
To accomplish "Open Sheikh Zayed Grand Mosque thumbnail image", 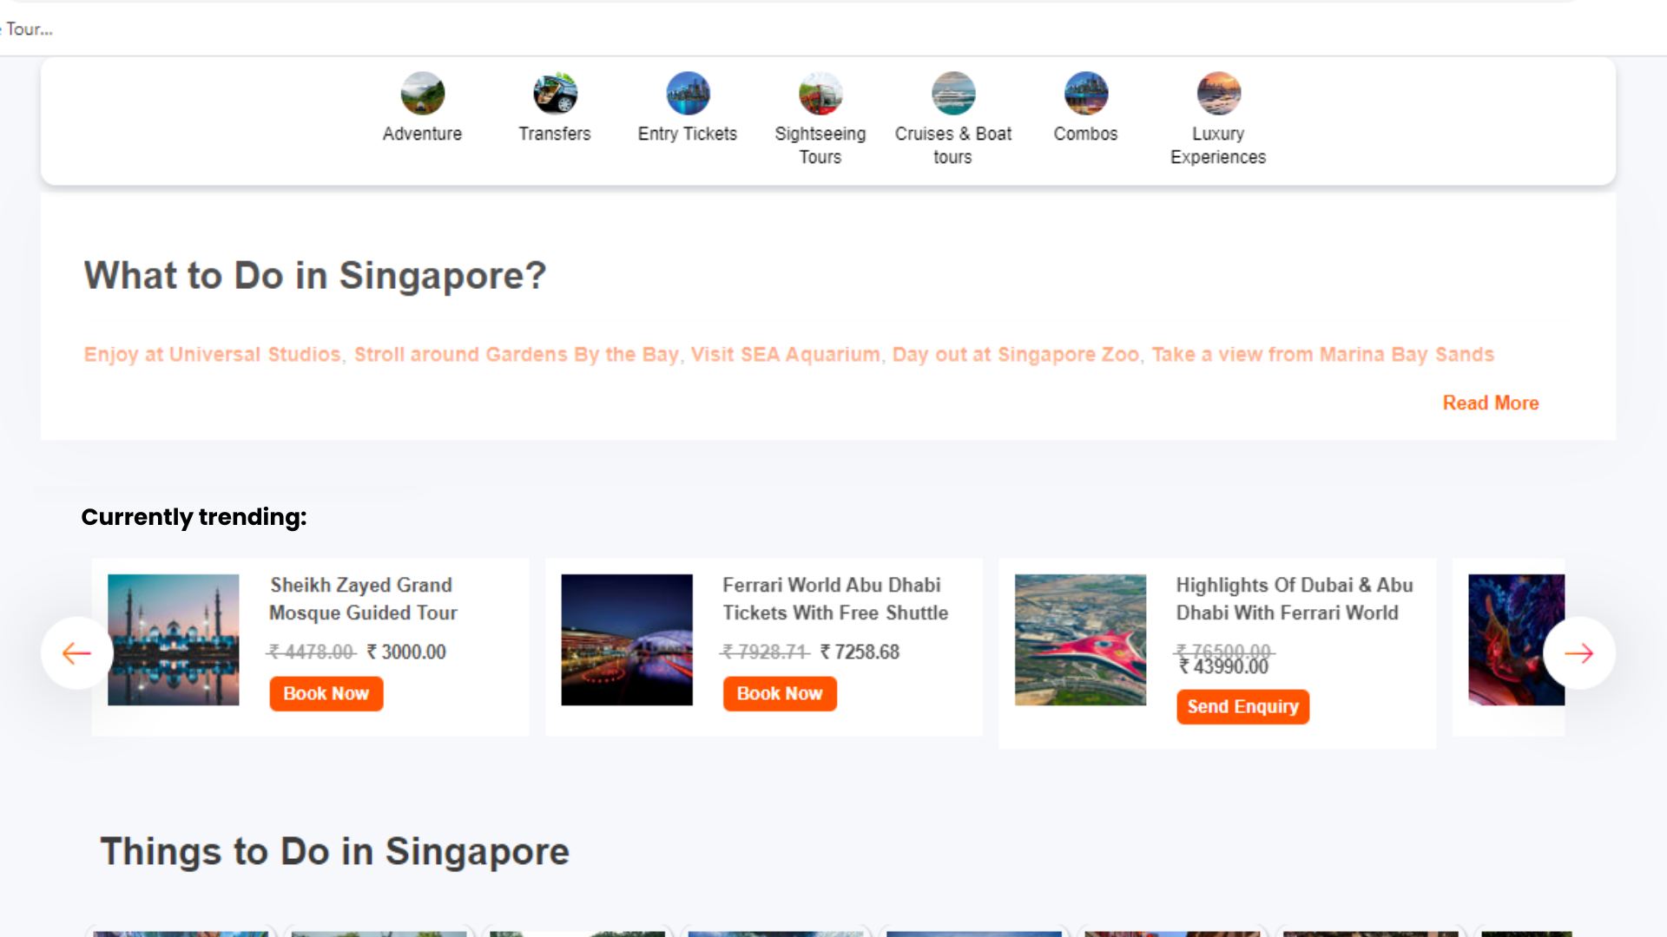I will (x=174, y=639).
